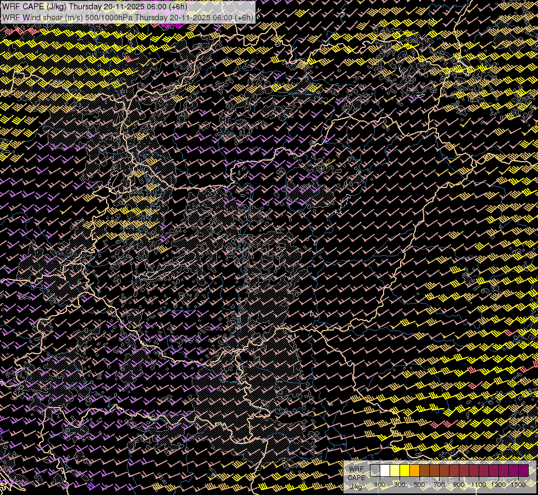This screenshot has height=495, width=538.
Task: Click the legend value 500
Action: pyautogui.click(x=419, y=485)
